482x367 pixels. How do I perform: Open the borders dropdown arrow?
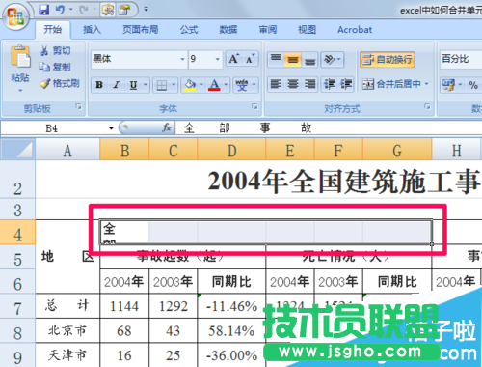coord(174,85)
